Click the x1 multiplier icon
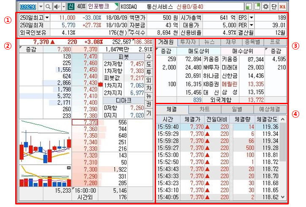The image size is (306, 207). point(282,7)
